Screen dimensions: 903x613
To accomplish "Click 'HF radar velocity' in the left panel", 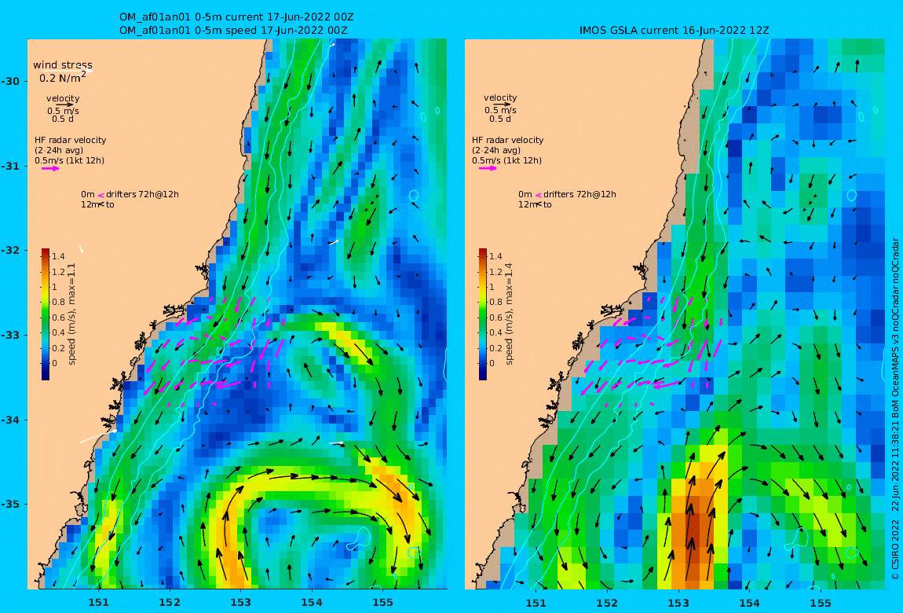I will point(70,140).
